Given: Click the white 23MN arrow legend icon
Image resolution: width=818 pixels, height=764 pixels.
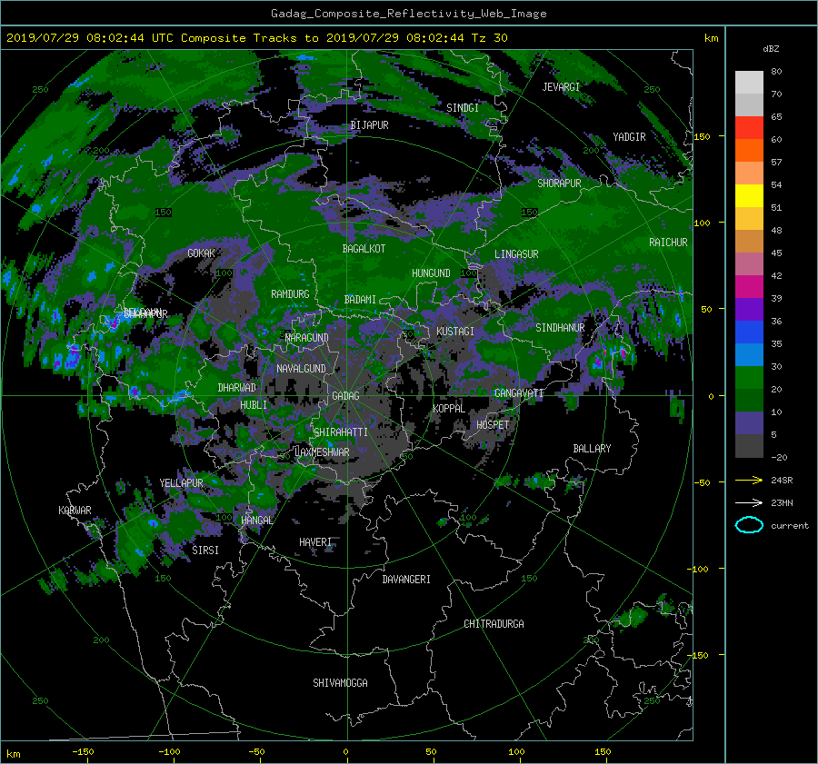Looking at the screenshot, I should (x=749, y=502).
